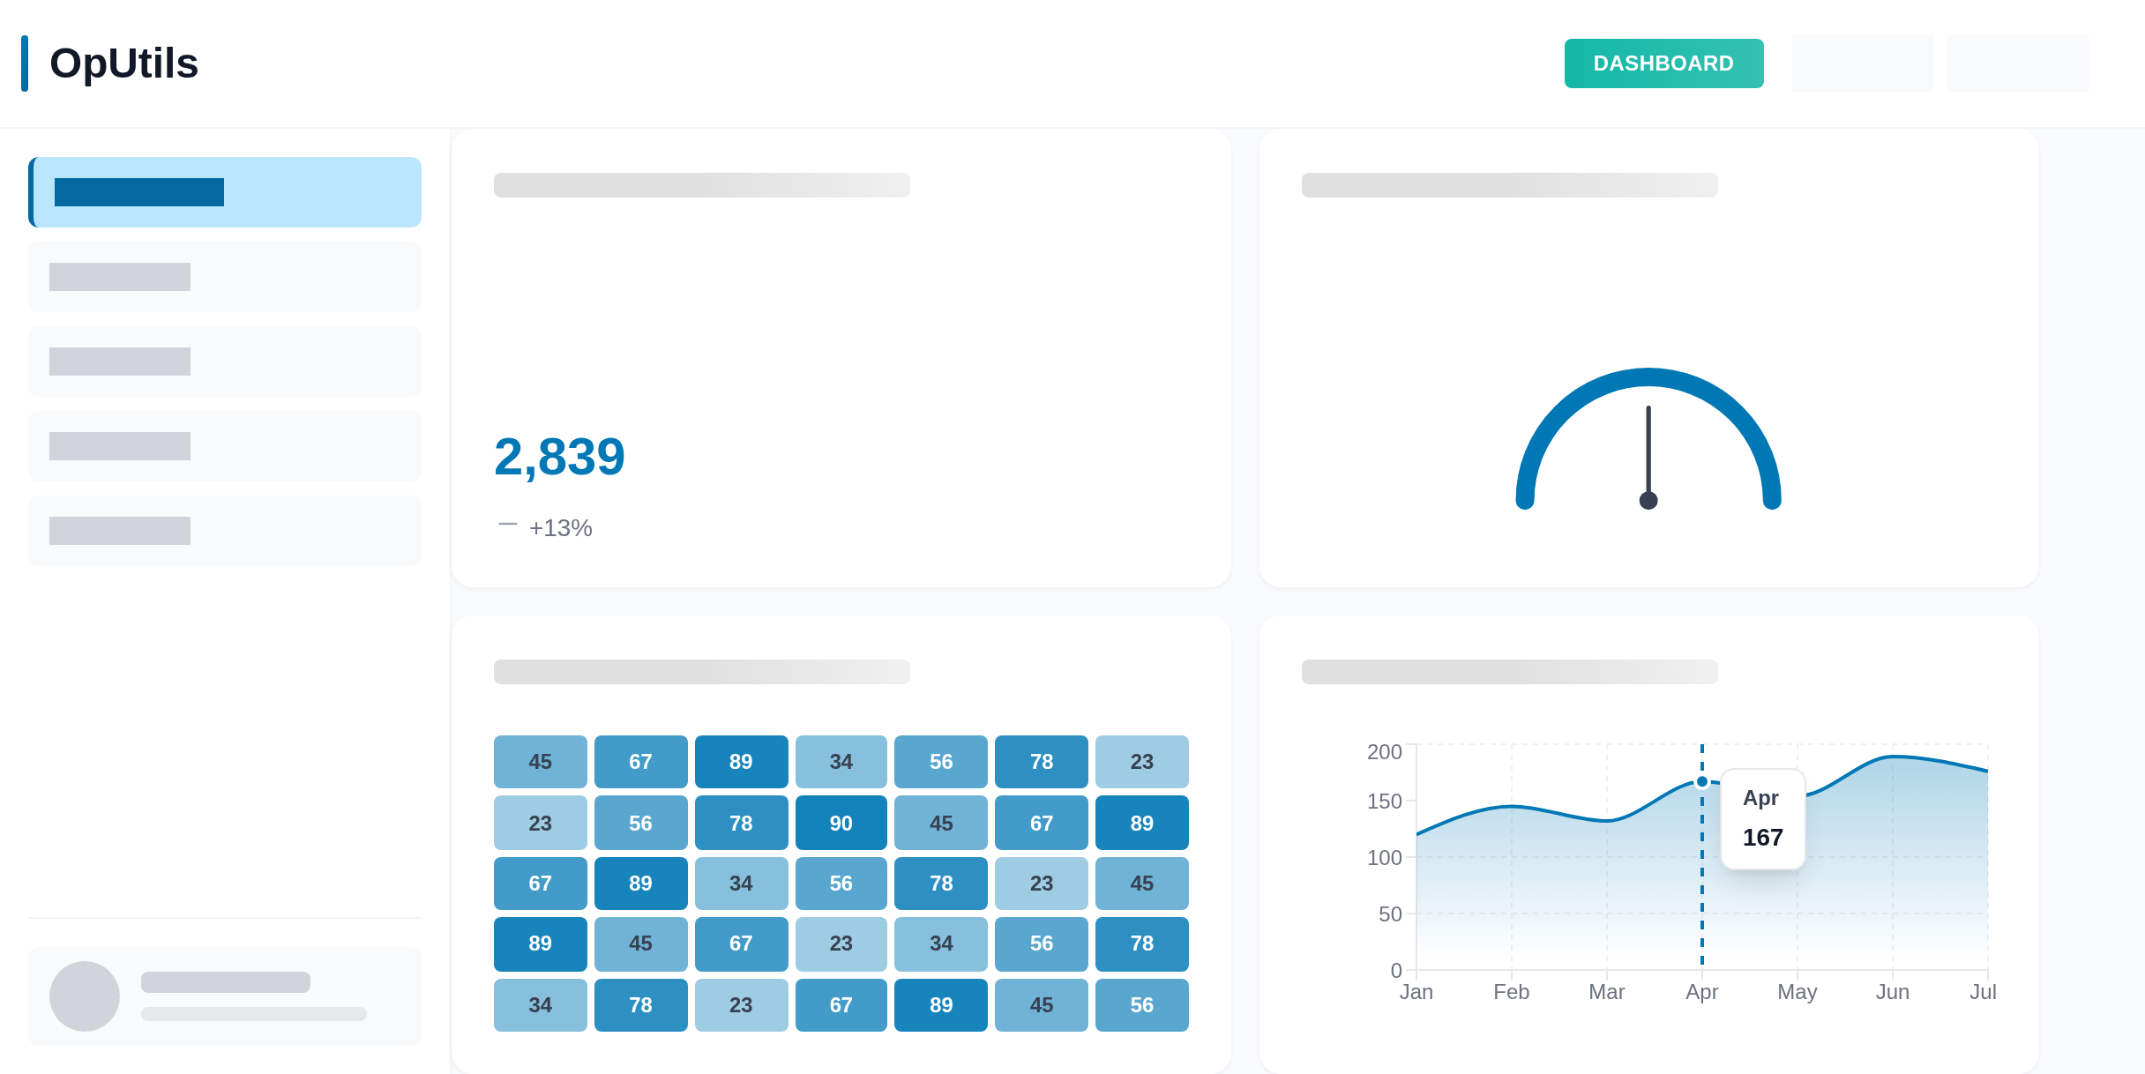Viewport: 2145px width, 1074px height.
Task: Click the top-right heatmap cell 23
Action: click(x=1141, y=762)
